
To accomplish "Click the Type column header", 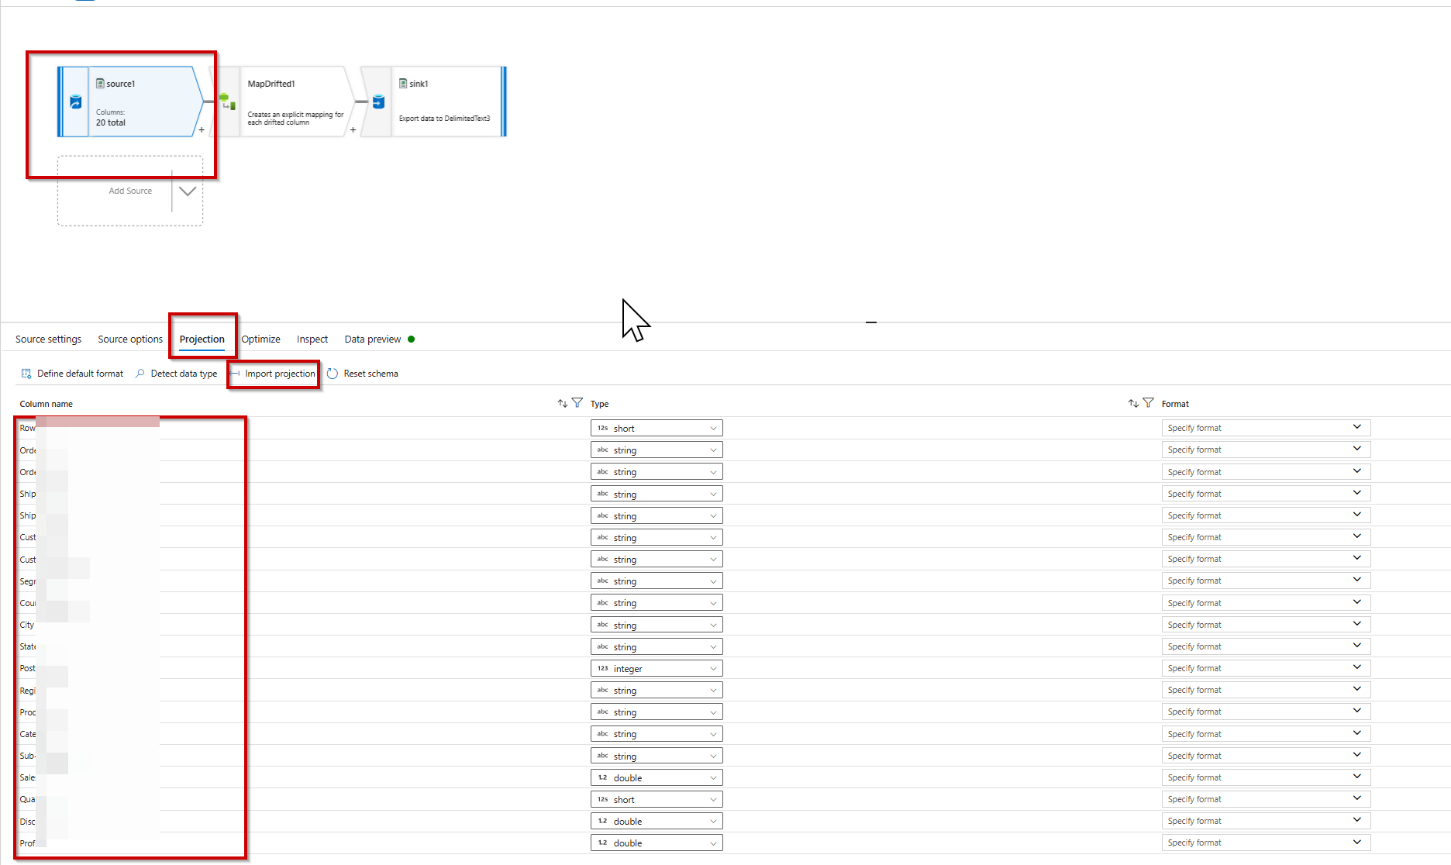I will pyautogui.click(x=599, y=404).
